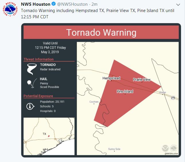Click the red Tornado Warning banner
This screenshot has width=185, height=162.
click(101, 32)
